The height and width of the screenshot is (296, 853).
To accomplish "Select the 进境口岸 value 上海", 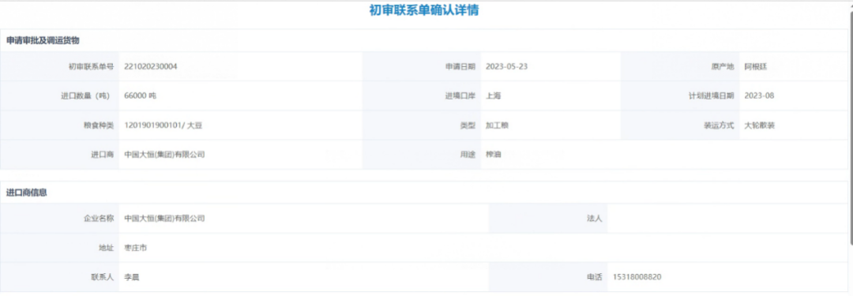I will [493, 96].
